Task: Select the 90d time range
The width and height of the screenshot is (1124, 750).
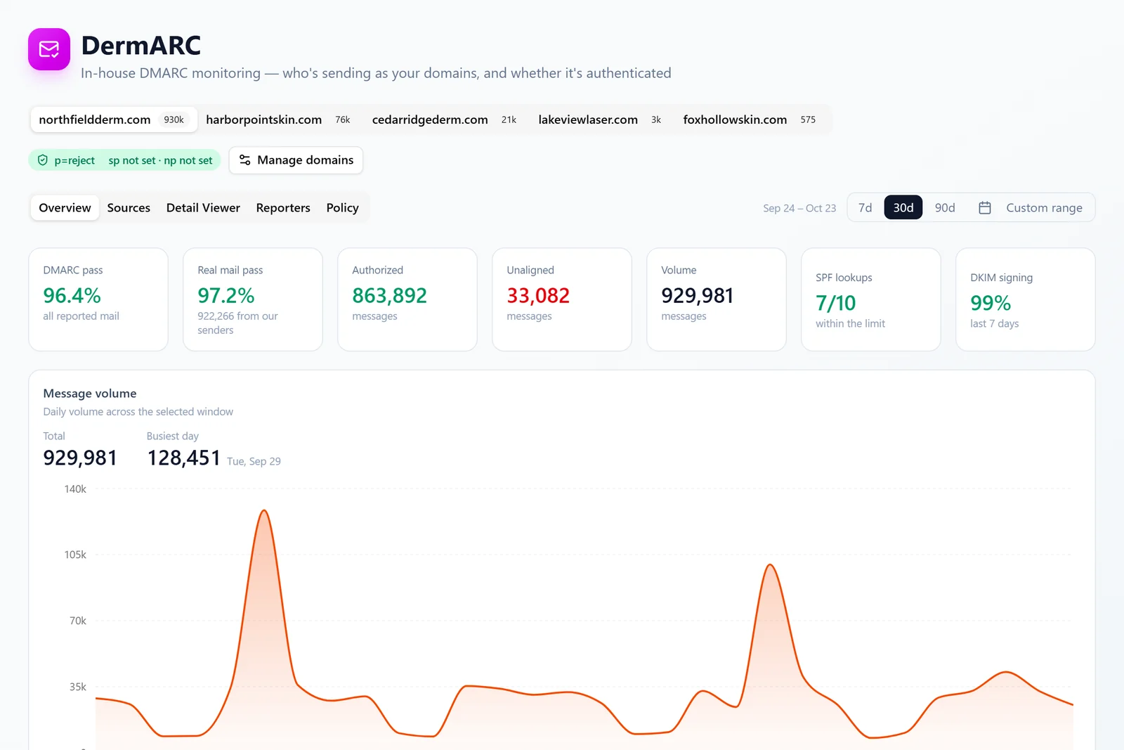Action: [945, 208]
